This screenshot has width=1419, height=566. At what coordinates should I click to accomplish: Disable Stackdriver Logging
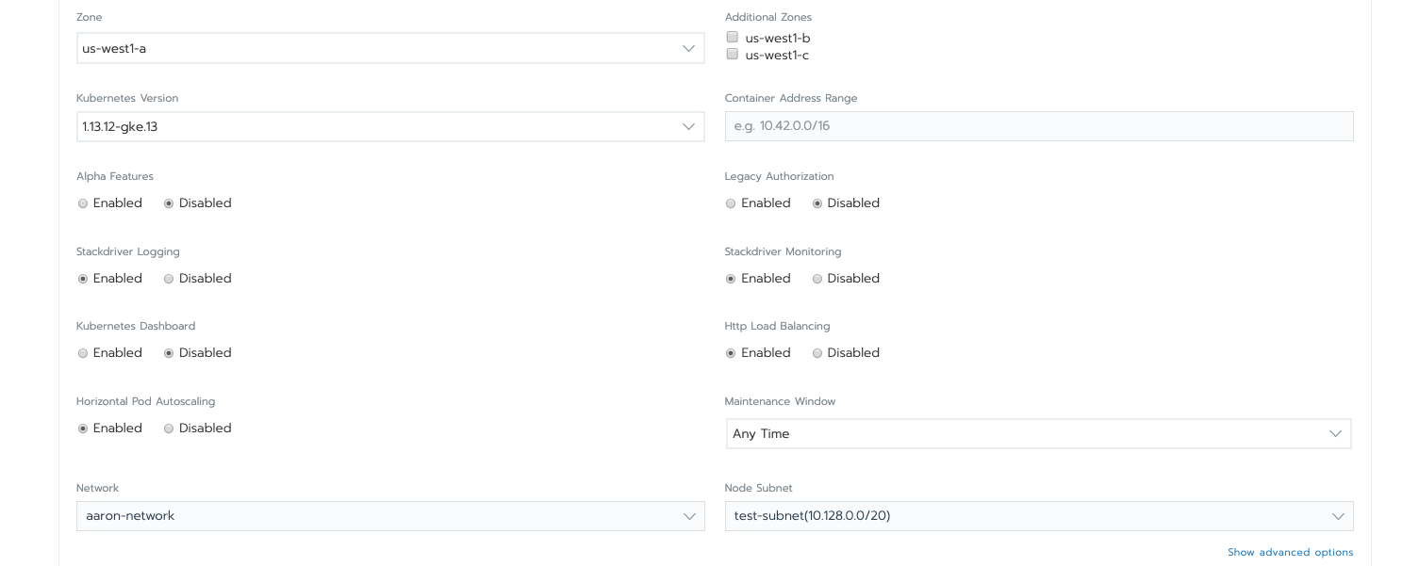pyautogui.click(x=169, y=279)
